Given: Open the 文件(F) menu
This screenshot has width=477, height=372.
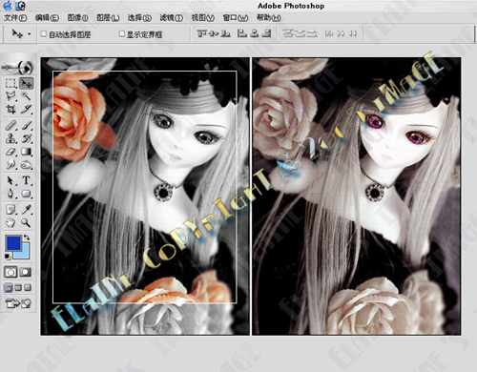Looking at the screenshot, I should [15, 17].
